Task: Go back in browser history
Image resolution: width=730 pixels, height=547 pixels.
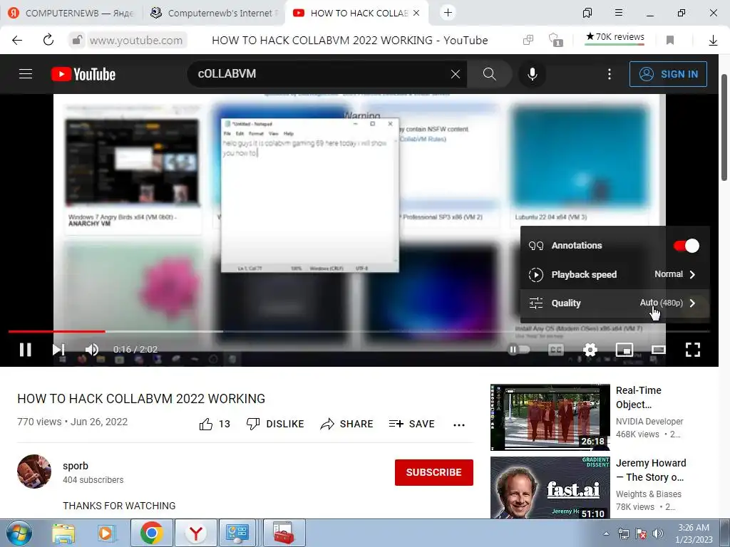Action: (x=17, y=40)
